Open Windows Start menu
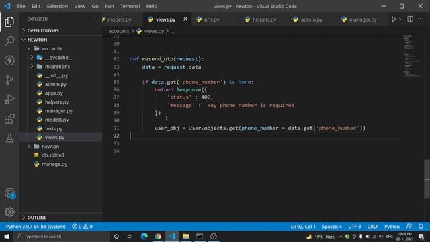The height and width of the screenshot is (242, 430). click(x=6, y=236)
